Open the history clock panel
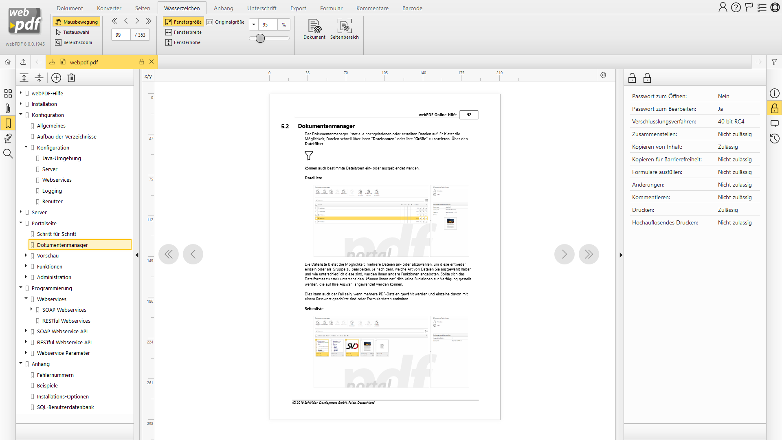 [774, 139]
